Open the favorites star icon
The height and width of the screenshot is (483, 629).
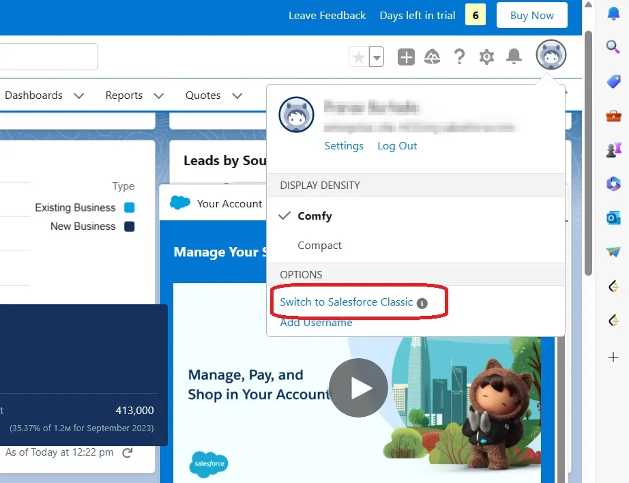point(359,57)
